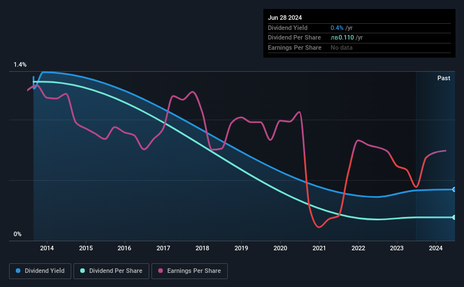This screenshot has height=287, width=464.
Task: Click the лв0.110 dividend per share value
Action: [x=342, y=38]
